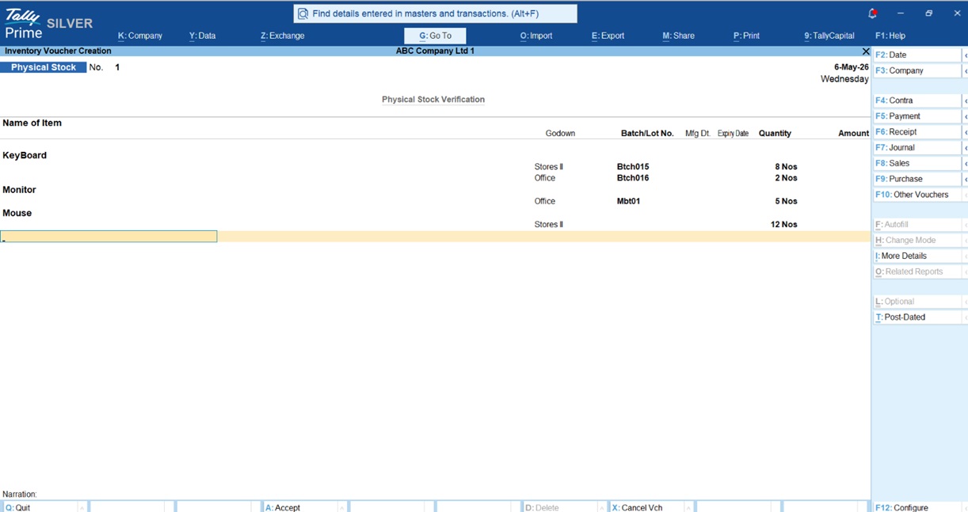This screenshot has height=512, width=968.
Task: Toggle T: Post-Dated for this voucher
Action: tap(917, 317)
